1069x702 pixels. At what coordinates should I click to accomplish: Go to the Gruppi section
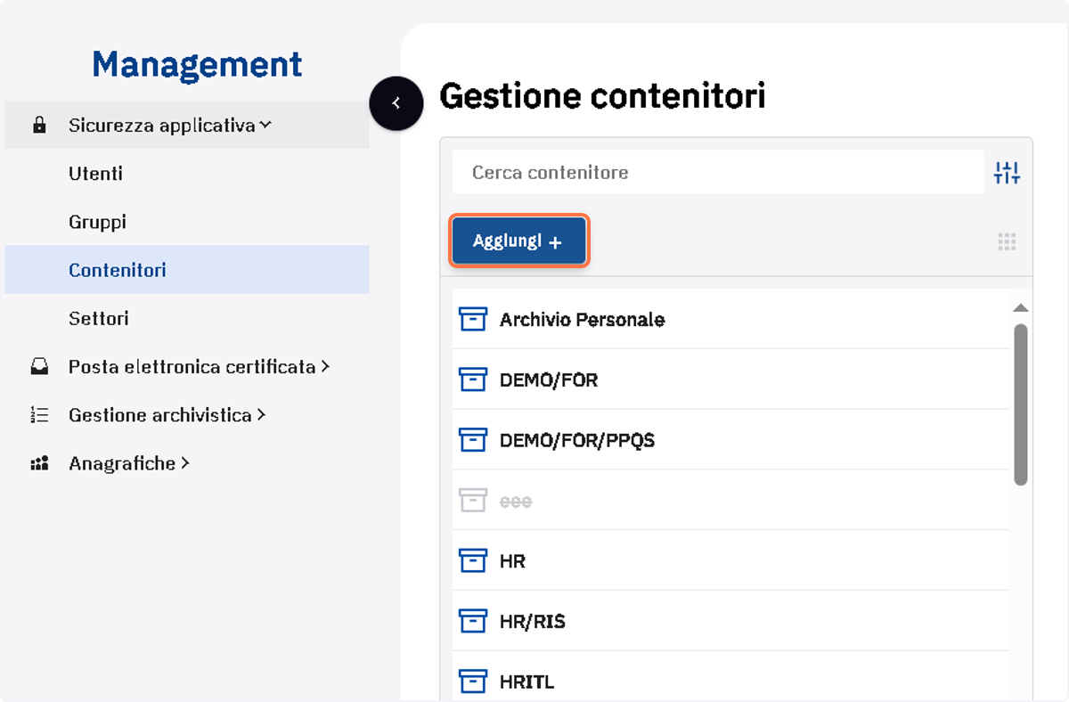pos(97,222)
